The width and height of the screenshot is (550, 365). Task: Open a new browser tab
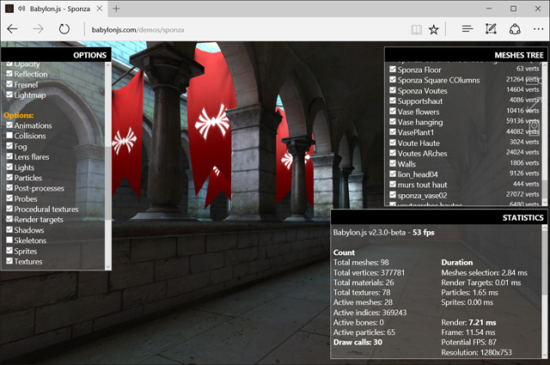point(116,9)
